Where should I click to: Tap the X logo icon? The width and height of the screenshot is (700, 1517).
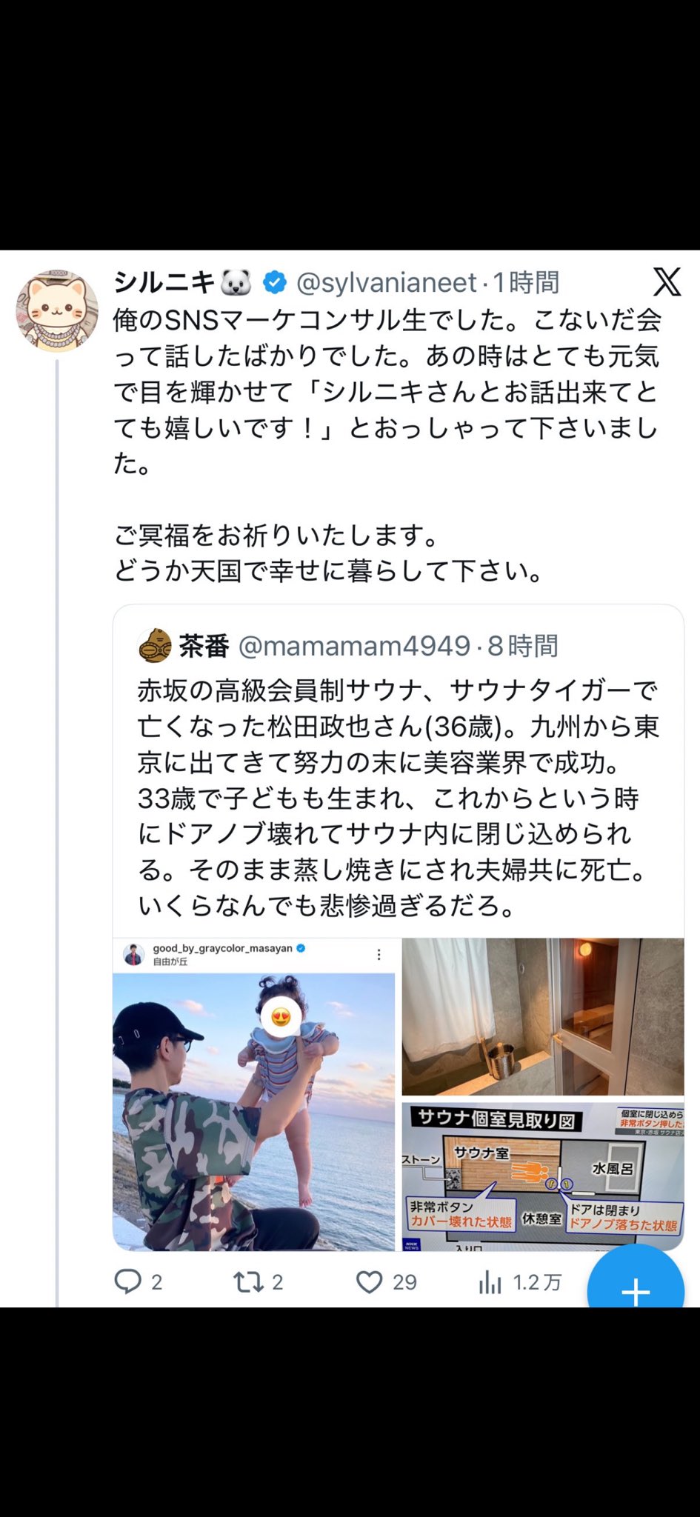click(x=666, y=282)
